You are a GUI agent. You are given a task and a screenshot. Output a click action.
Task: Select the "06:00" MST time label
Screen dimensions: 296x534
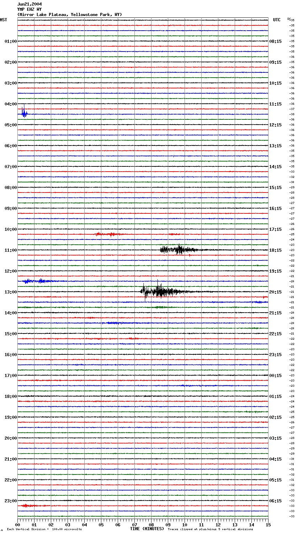(x=11, y=146)
